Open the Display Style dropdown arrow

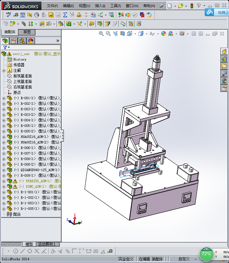(x=146, y=34)
